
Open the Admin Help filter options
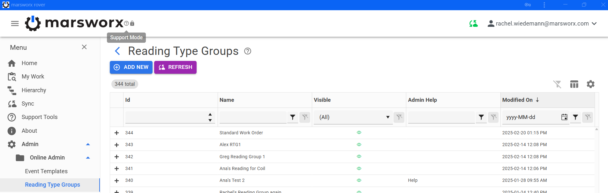pos(481,117)
